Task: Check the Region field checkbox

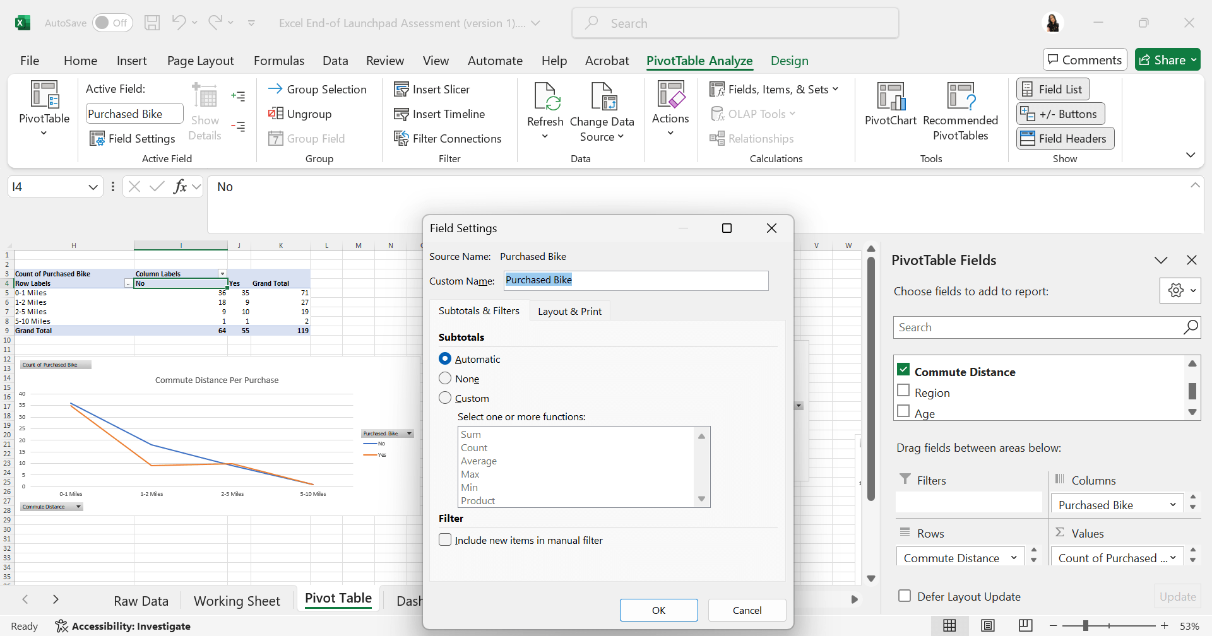Action: [903, 391]
